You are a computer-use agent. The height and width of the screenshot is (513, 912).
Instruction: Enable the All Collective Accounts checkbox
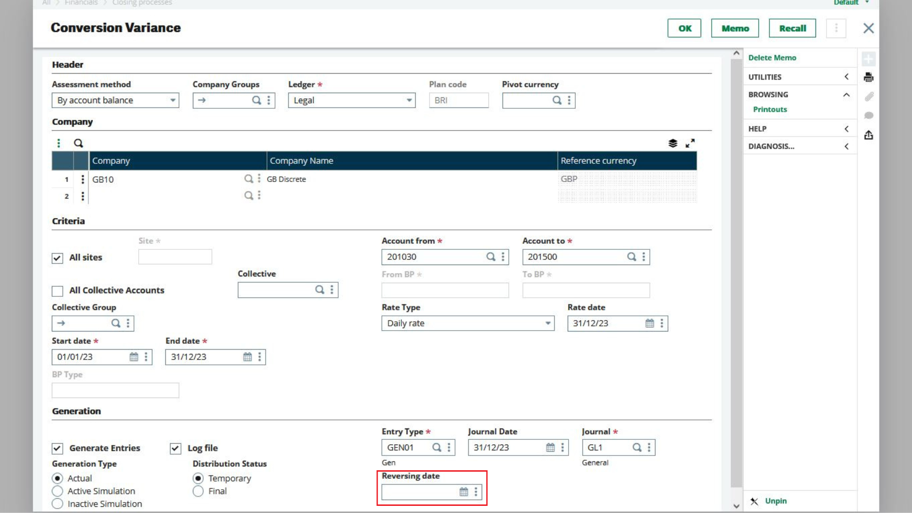point(57,291)
